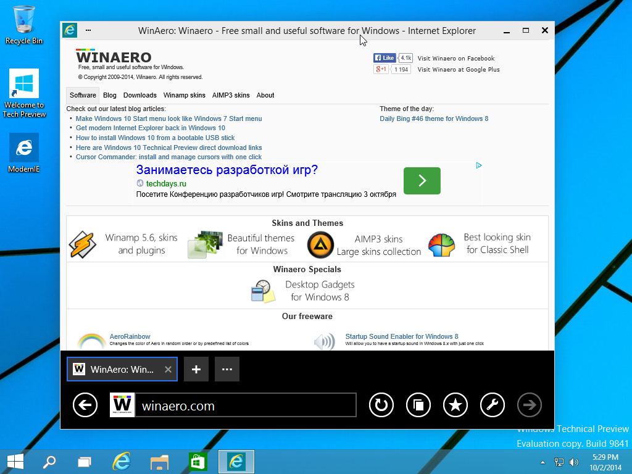The image size is (632, 474).
Task: Open page tools with the wrench icon
Action: (492, 405)
